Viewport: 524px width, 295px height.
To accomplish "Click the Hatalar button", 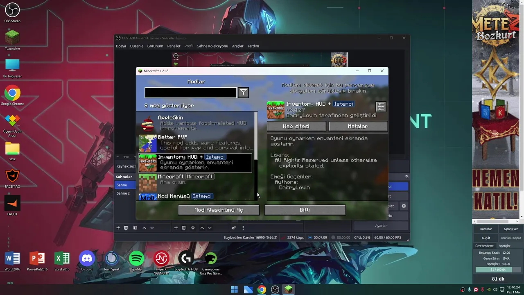I will (x=358, y=126).
